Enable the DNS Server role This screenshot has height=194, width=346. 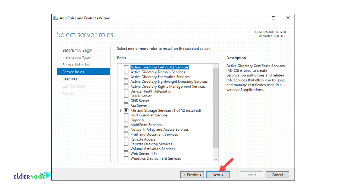pos(126,101)
